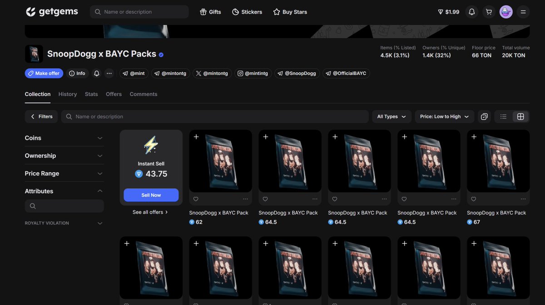Click the Make offer button
Image resolution: width=545 pixels, height=305 pixels.
point(44,73)
